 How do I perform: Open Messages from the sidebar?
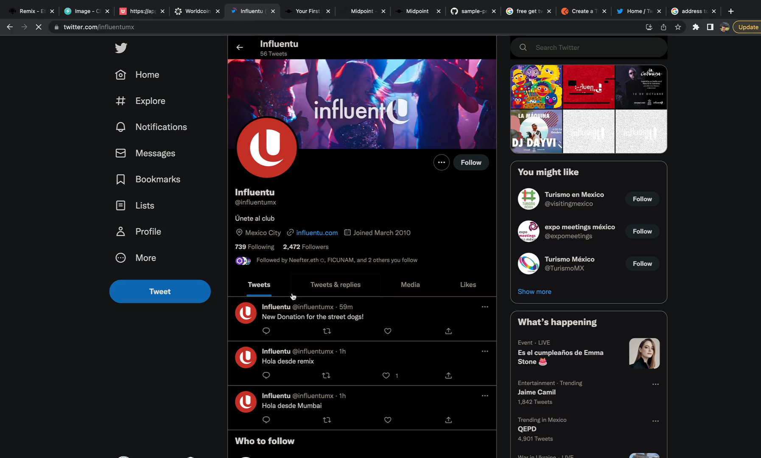[x=145, y=153]
